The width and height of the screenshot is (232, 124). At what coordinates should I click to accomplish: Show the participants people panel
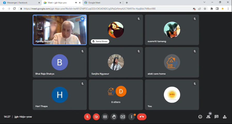[x=208, y=117]
